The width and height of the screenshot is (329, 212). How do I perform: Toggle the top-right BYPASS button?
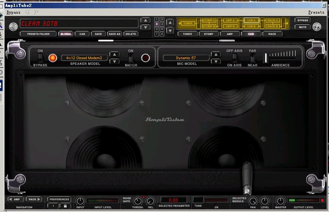click(x=302, y=20)
